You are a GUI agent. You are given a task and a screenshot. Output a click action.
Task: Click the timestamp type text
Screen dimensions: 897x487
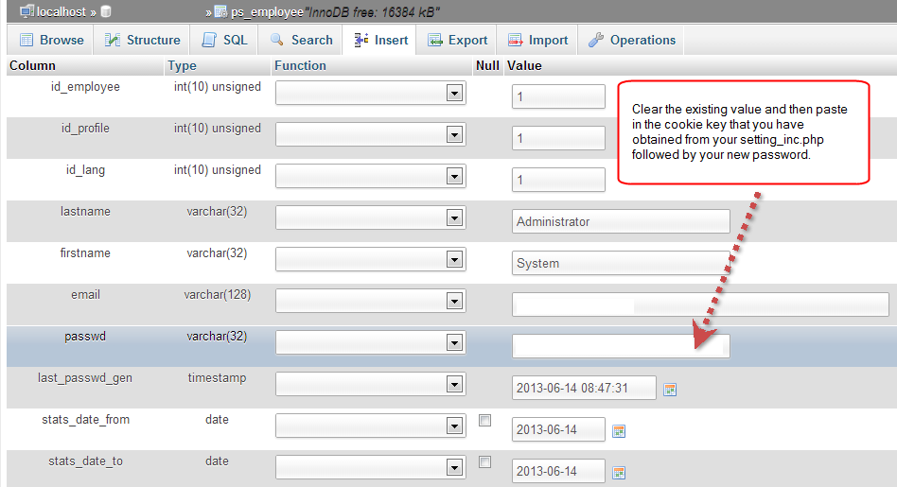tap(218, 378)
